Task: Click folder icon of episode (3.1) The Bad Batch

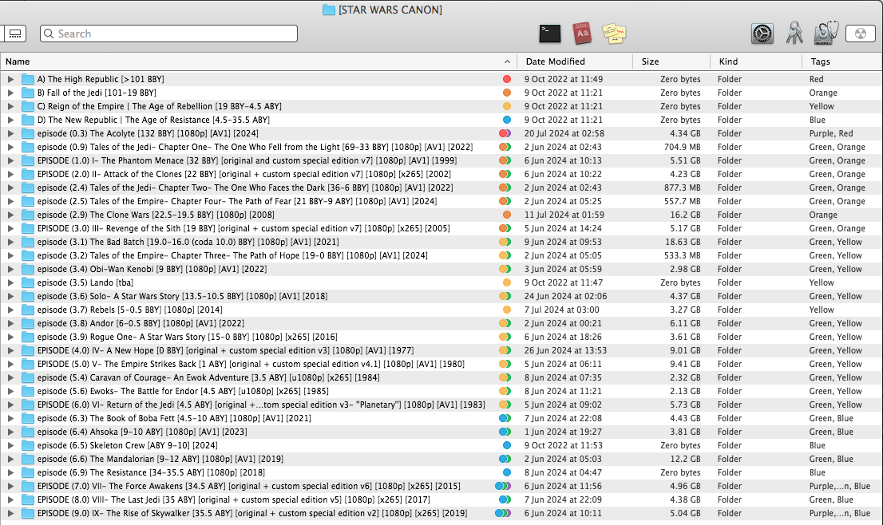Action: click(28, 242)
